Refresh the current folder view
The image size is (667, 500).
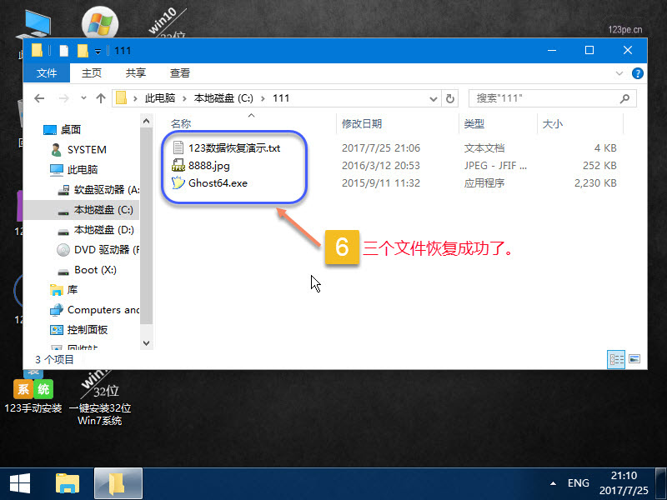coord(450,98)
